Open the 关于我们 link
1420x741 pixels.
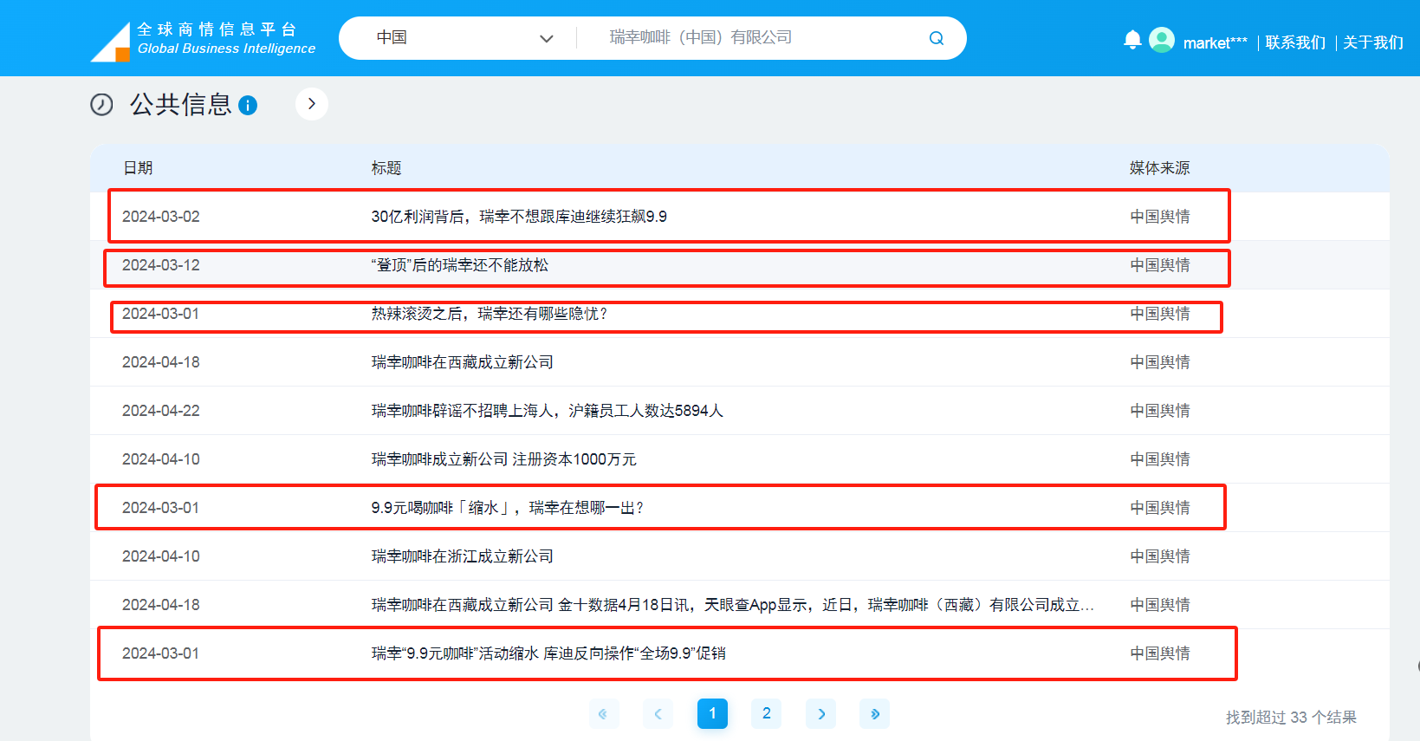pos(1373,42)
